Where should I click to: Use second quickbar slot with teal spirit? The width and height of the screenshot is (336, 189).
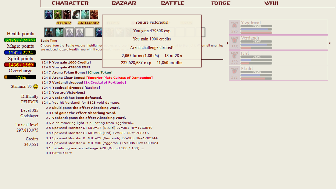click(x=59, y=33)
